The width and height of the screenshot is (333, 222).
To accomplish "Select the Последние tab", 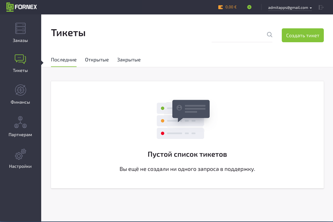I will [63, 60].
